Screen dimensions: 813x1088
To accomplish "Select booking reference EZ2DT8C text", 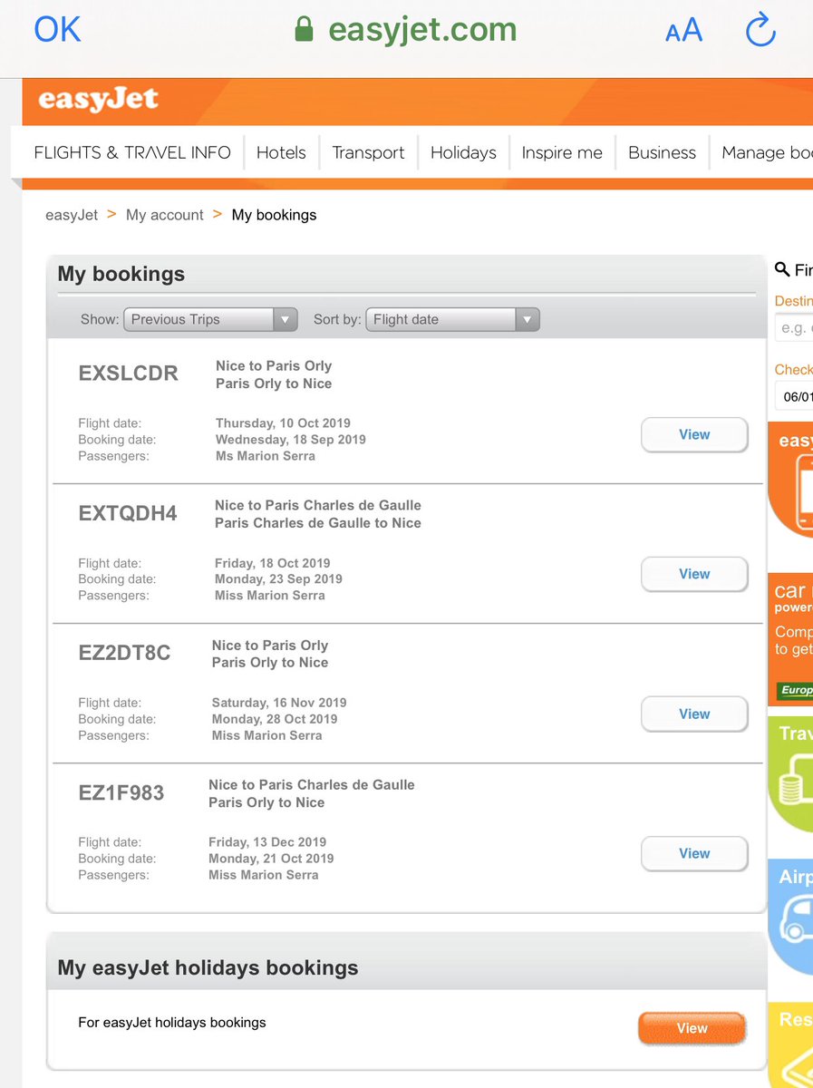I will coord(125,653).
